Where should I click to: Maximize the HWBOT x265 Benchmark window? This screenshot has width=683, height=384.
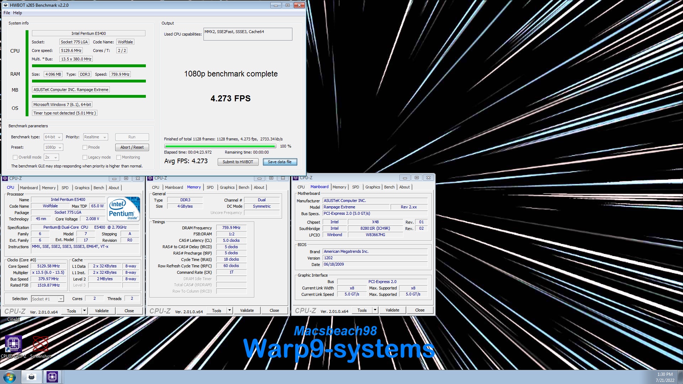point(287,5)
